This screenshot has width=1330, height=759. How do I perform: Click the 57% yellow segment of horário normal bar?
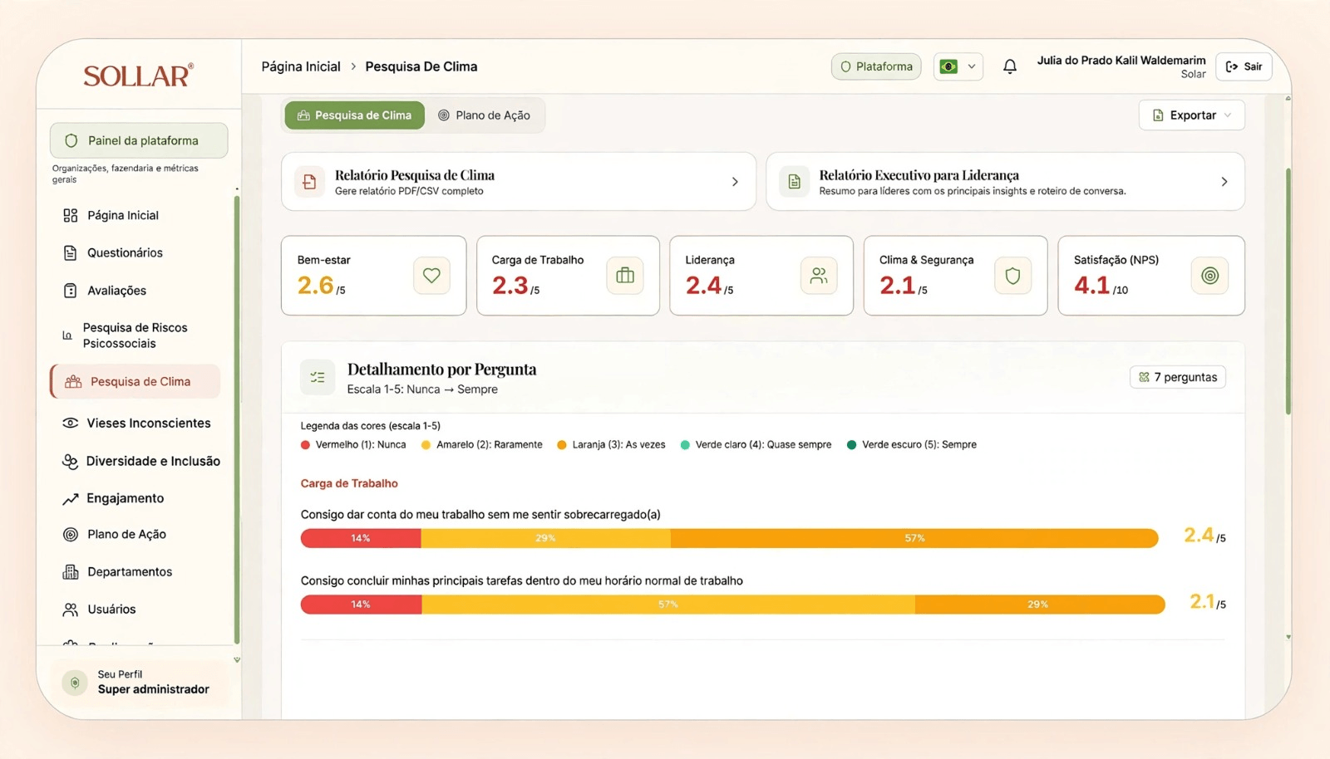point(668,605)
